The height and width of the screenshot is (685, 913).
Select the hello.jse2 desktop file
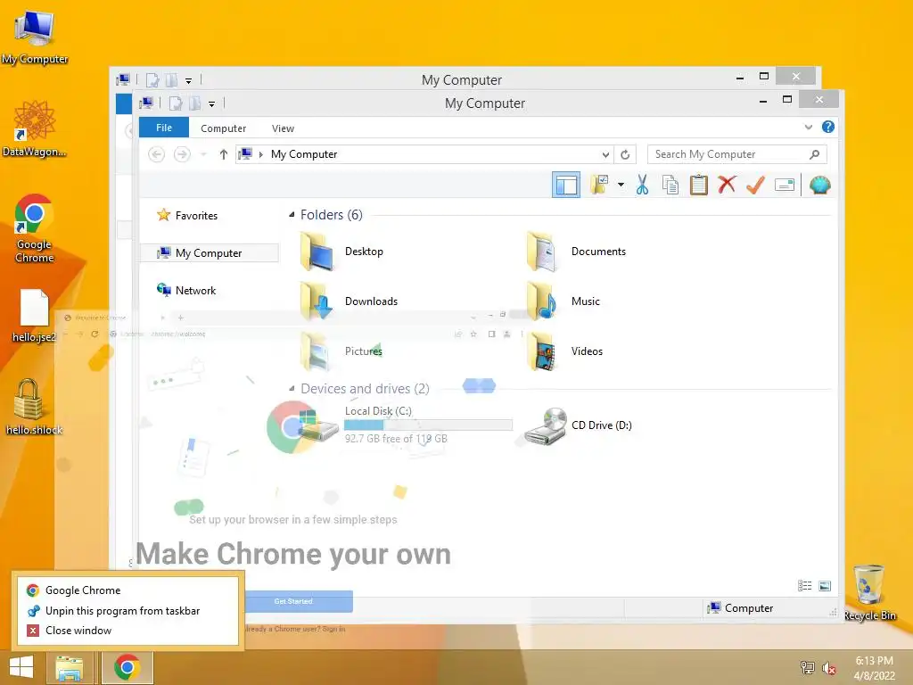(35, 316)
